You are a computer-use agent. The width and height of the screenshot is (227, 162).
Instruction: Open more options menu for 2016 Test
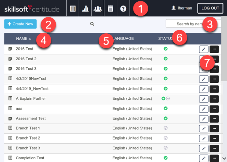click(x=214, y=49)
